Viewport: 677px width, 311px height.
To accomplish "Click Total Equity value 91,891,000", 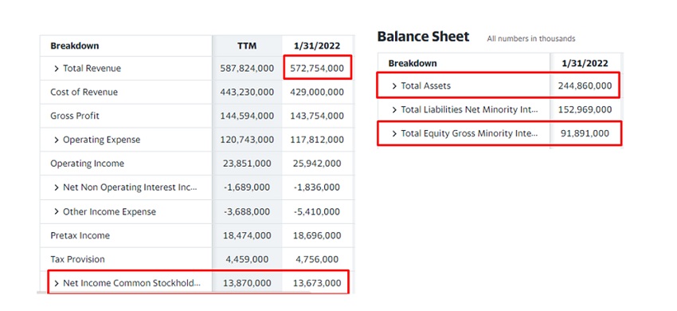I will [x=585, y=134].
